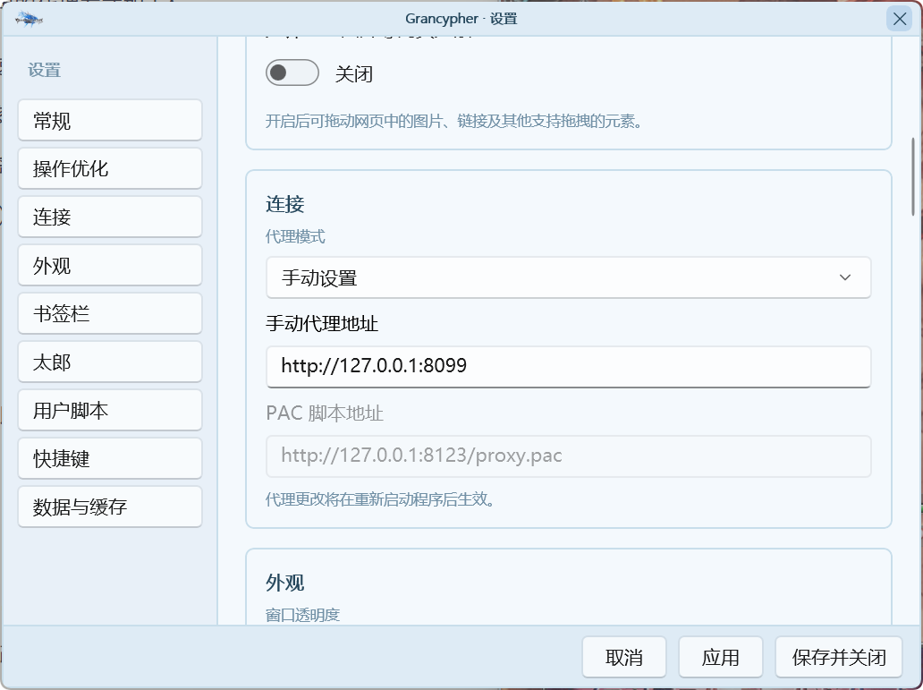
Task: Open the 数据与缓存 settings section
Action: click(x=110, y=507)
